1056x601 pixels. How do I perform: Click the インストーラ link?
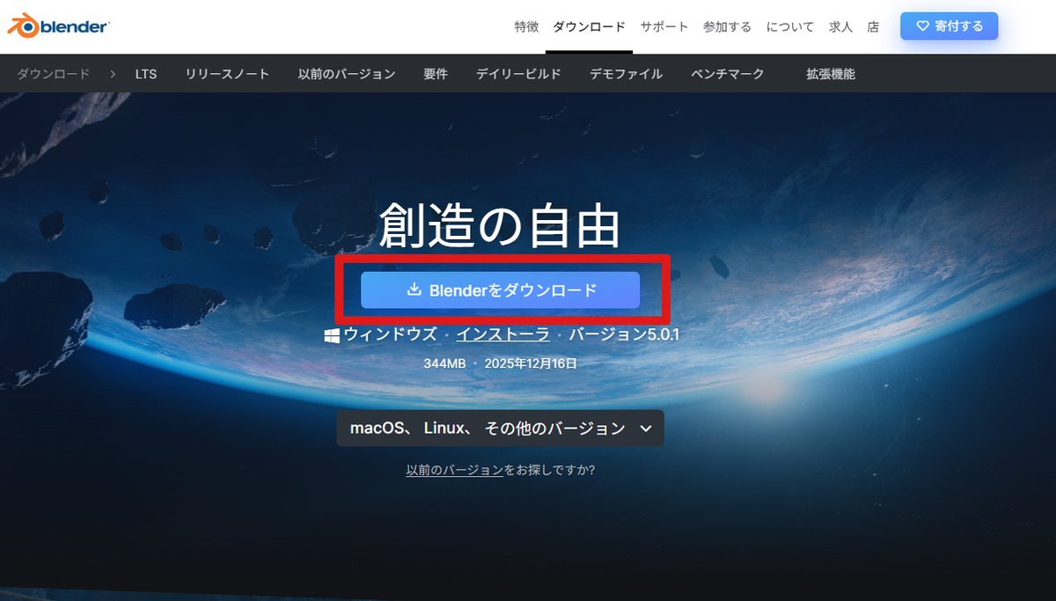(502, 334)
